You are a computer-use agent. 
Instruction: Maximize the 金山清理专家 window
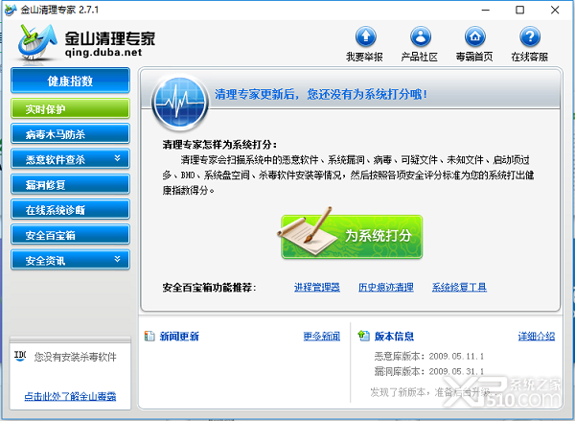click(520, 10)
